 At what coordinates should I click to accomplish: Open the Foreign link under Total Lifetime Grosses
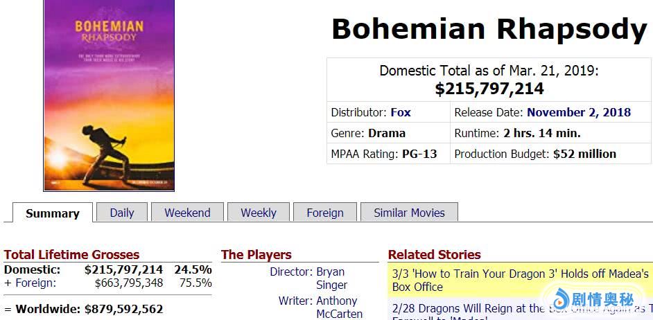click(x=35, y=283)
